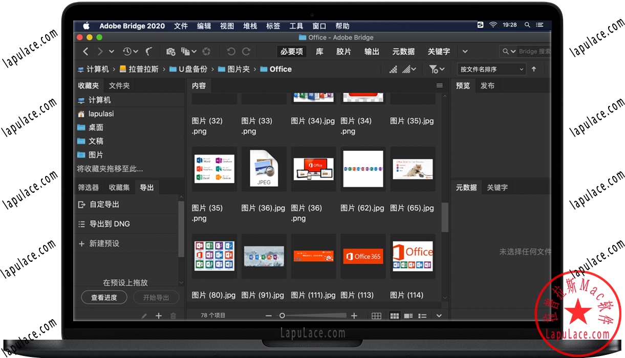Switch to the 胶片 workspace tab
This screenshot has height=358, width=625.
click(344, 51)
